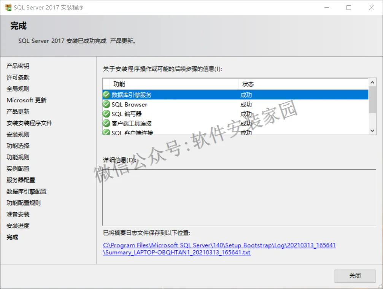This screenshot has height=289, width=383.
Task: Click the feature list scrollbar thumb
Action: click(x=372, y=100)
